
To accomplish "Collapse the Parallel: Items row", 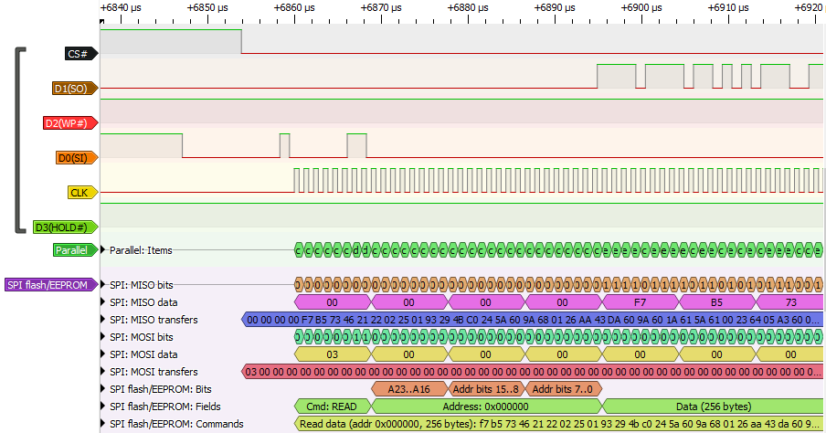I will (x=103, y=250).
